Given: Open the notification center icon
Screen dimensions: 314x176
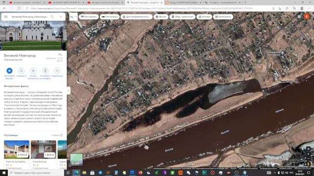Looking at the screenshot, I should point(309,173).
